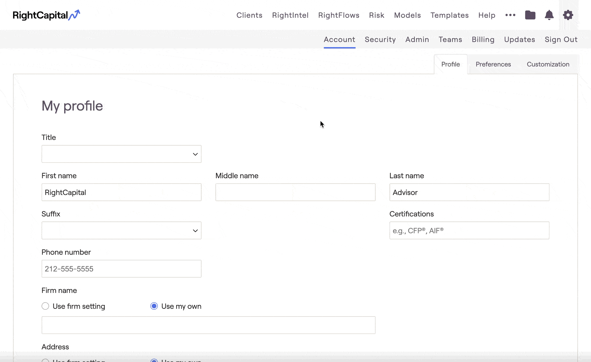Click the RightCapital logo
The height and width of the screenshot is (362, 591).
click(x=46, y=15)
